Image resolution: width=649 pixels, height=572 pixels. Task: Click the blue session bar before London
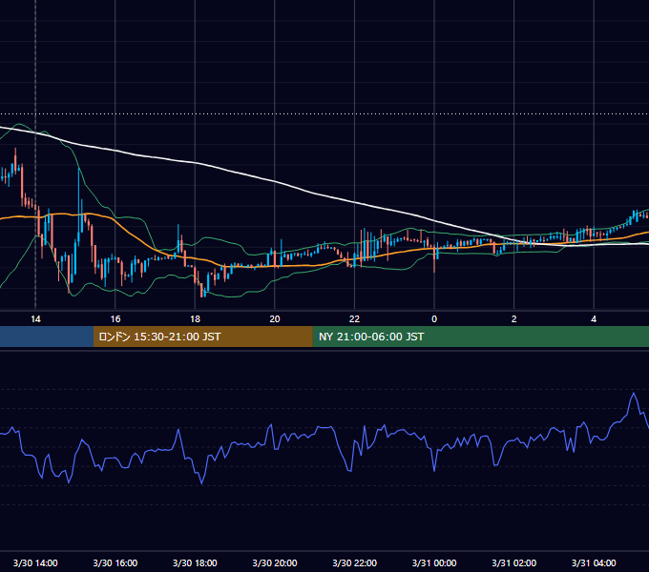click(47, 337)
